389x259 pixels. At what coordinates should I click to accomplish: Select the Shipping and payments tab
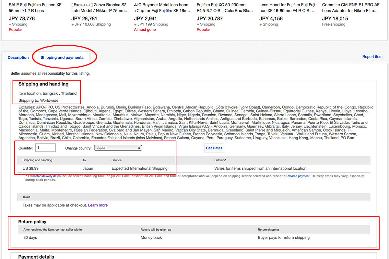62,58
